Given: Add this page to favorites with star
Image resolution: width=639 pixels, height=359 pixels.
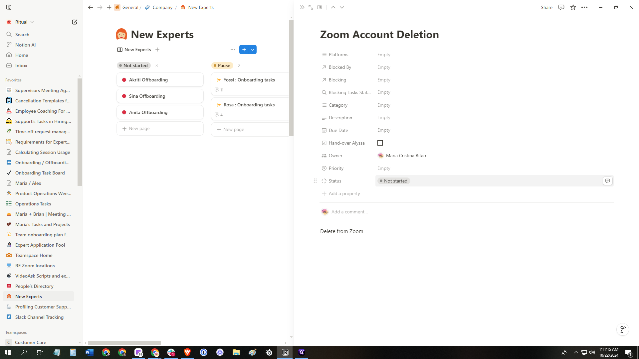Looking at the screenshot, I should (573, 7).
